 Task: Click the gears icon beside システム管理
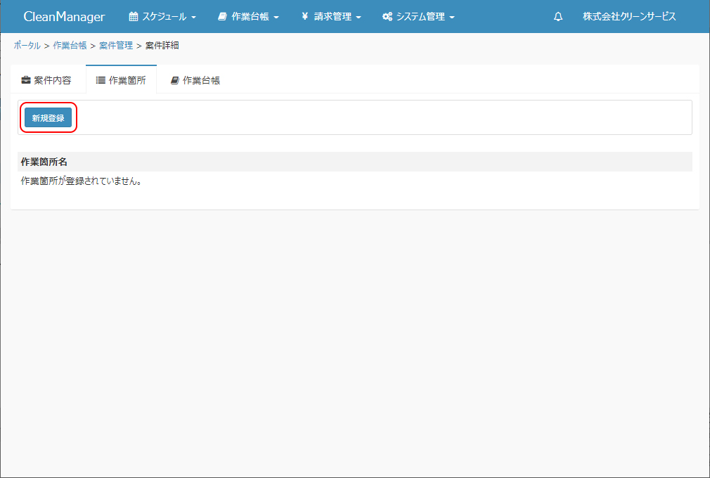pyautogui.click(x=387, y=17)
